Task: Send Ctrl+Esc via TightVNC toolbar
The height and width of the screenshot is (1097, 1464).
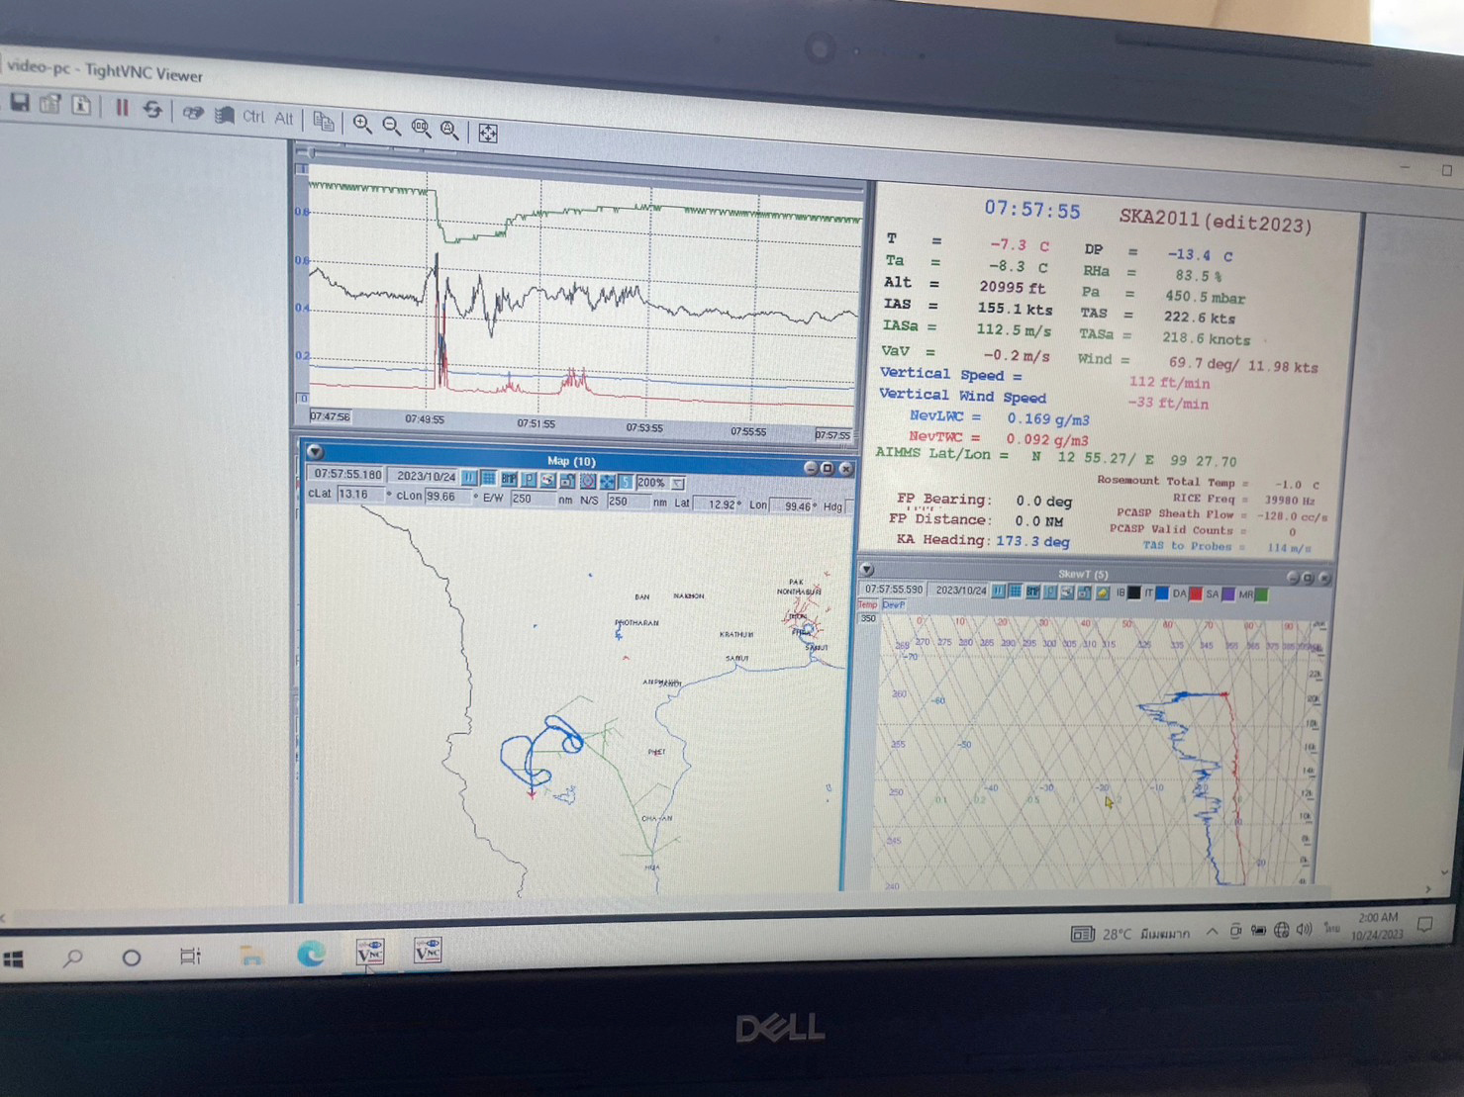Action: click(225, 115)
